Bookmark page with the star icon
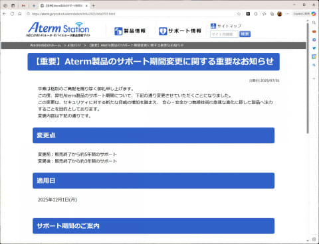The height and width of the screenshot is (244, 319). [x=239, y=14]
